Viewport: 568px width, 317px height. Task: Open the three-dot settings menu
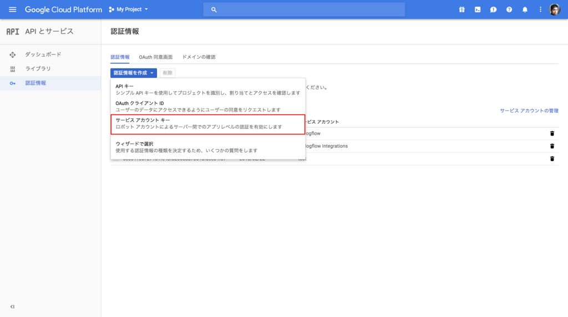pos(540,10)
